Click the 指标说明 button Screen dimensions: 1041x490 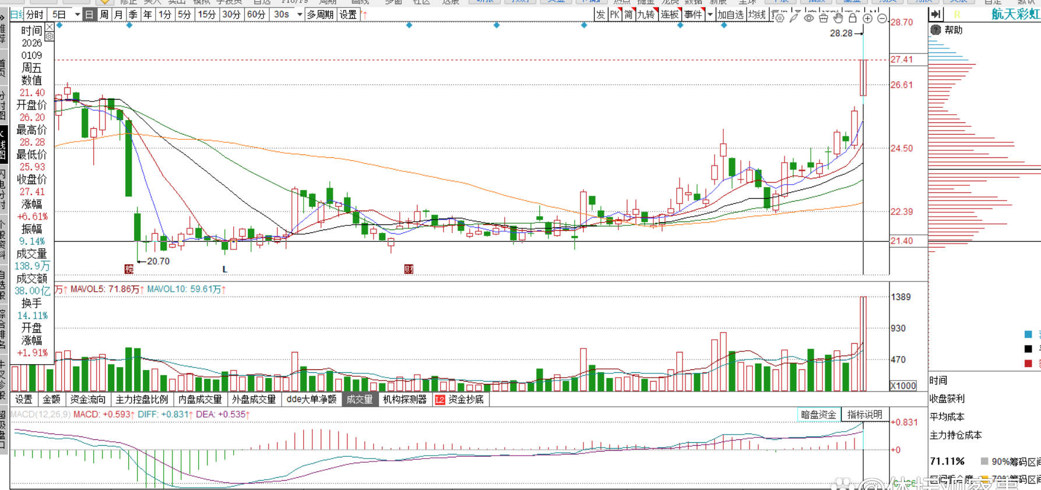[x=864, y=414]
